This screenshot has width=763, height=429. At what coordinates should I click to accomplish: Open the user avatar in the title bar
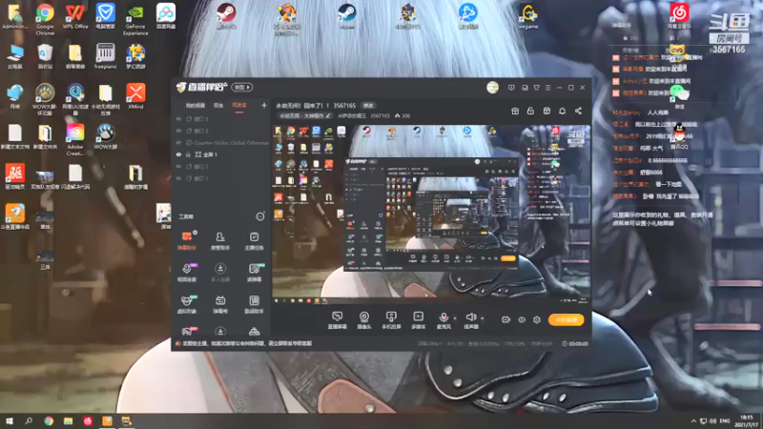[x=492, y=88]
